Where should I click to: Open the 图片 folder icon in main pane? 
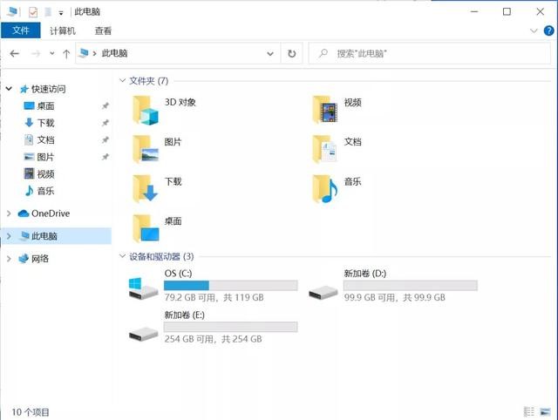click(146, 149)
